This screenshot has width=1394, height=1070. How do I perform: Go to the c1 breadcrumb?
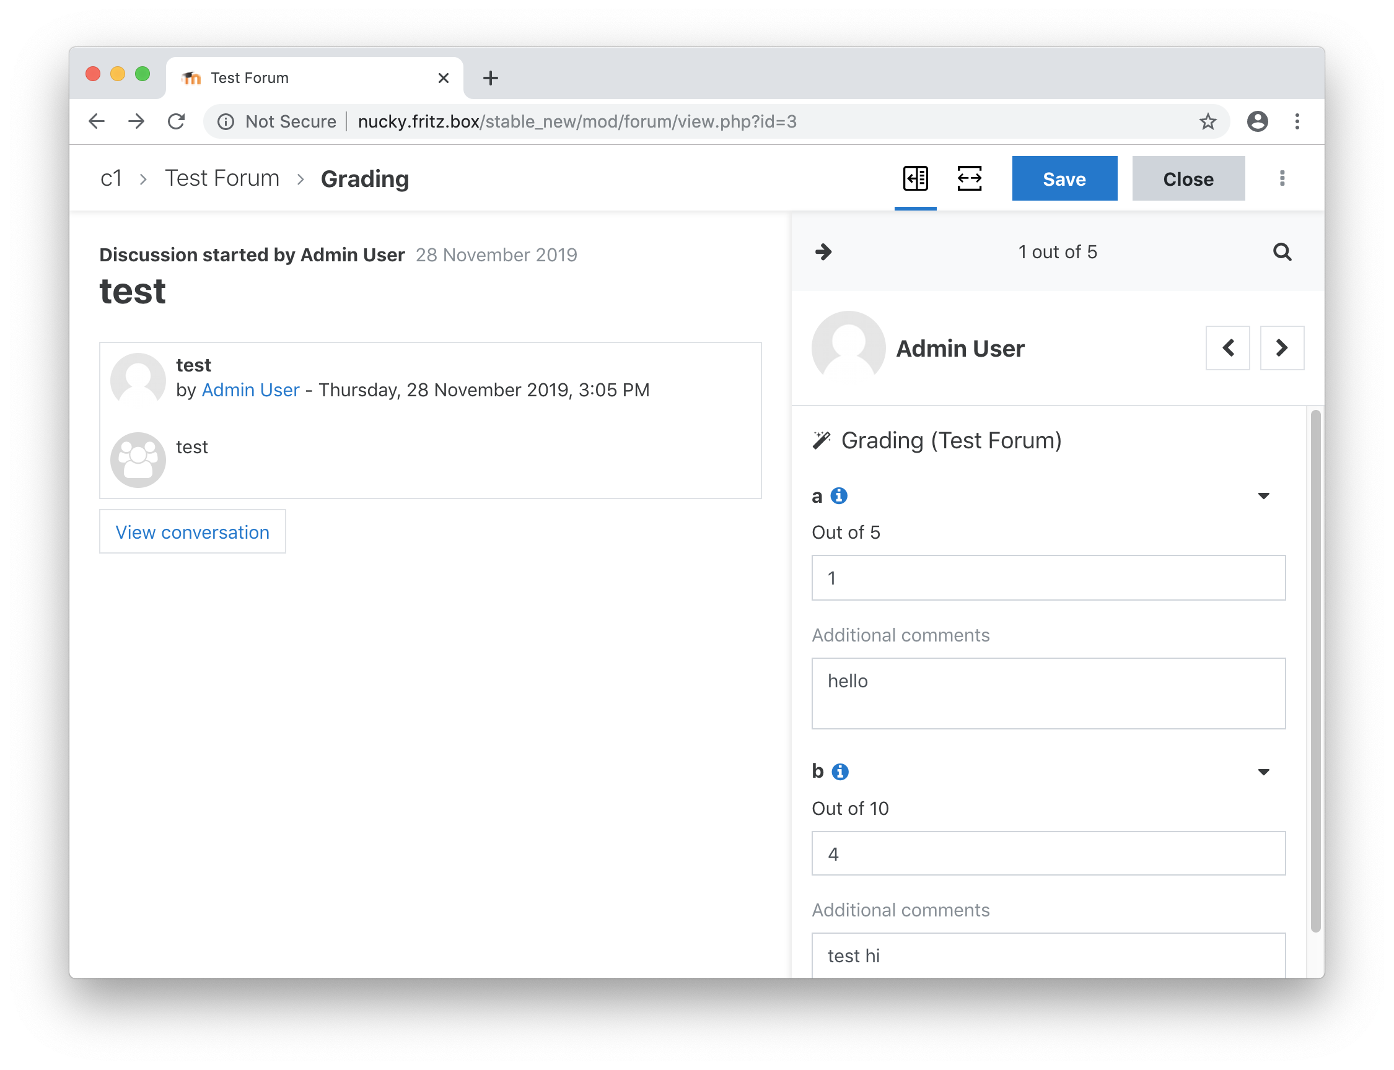tap(112, 178)
